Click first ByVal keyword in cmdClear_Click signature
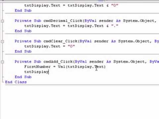The height and width of the screenshot is (119, 159). (85, 41)
